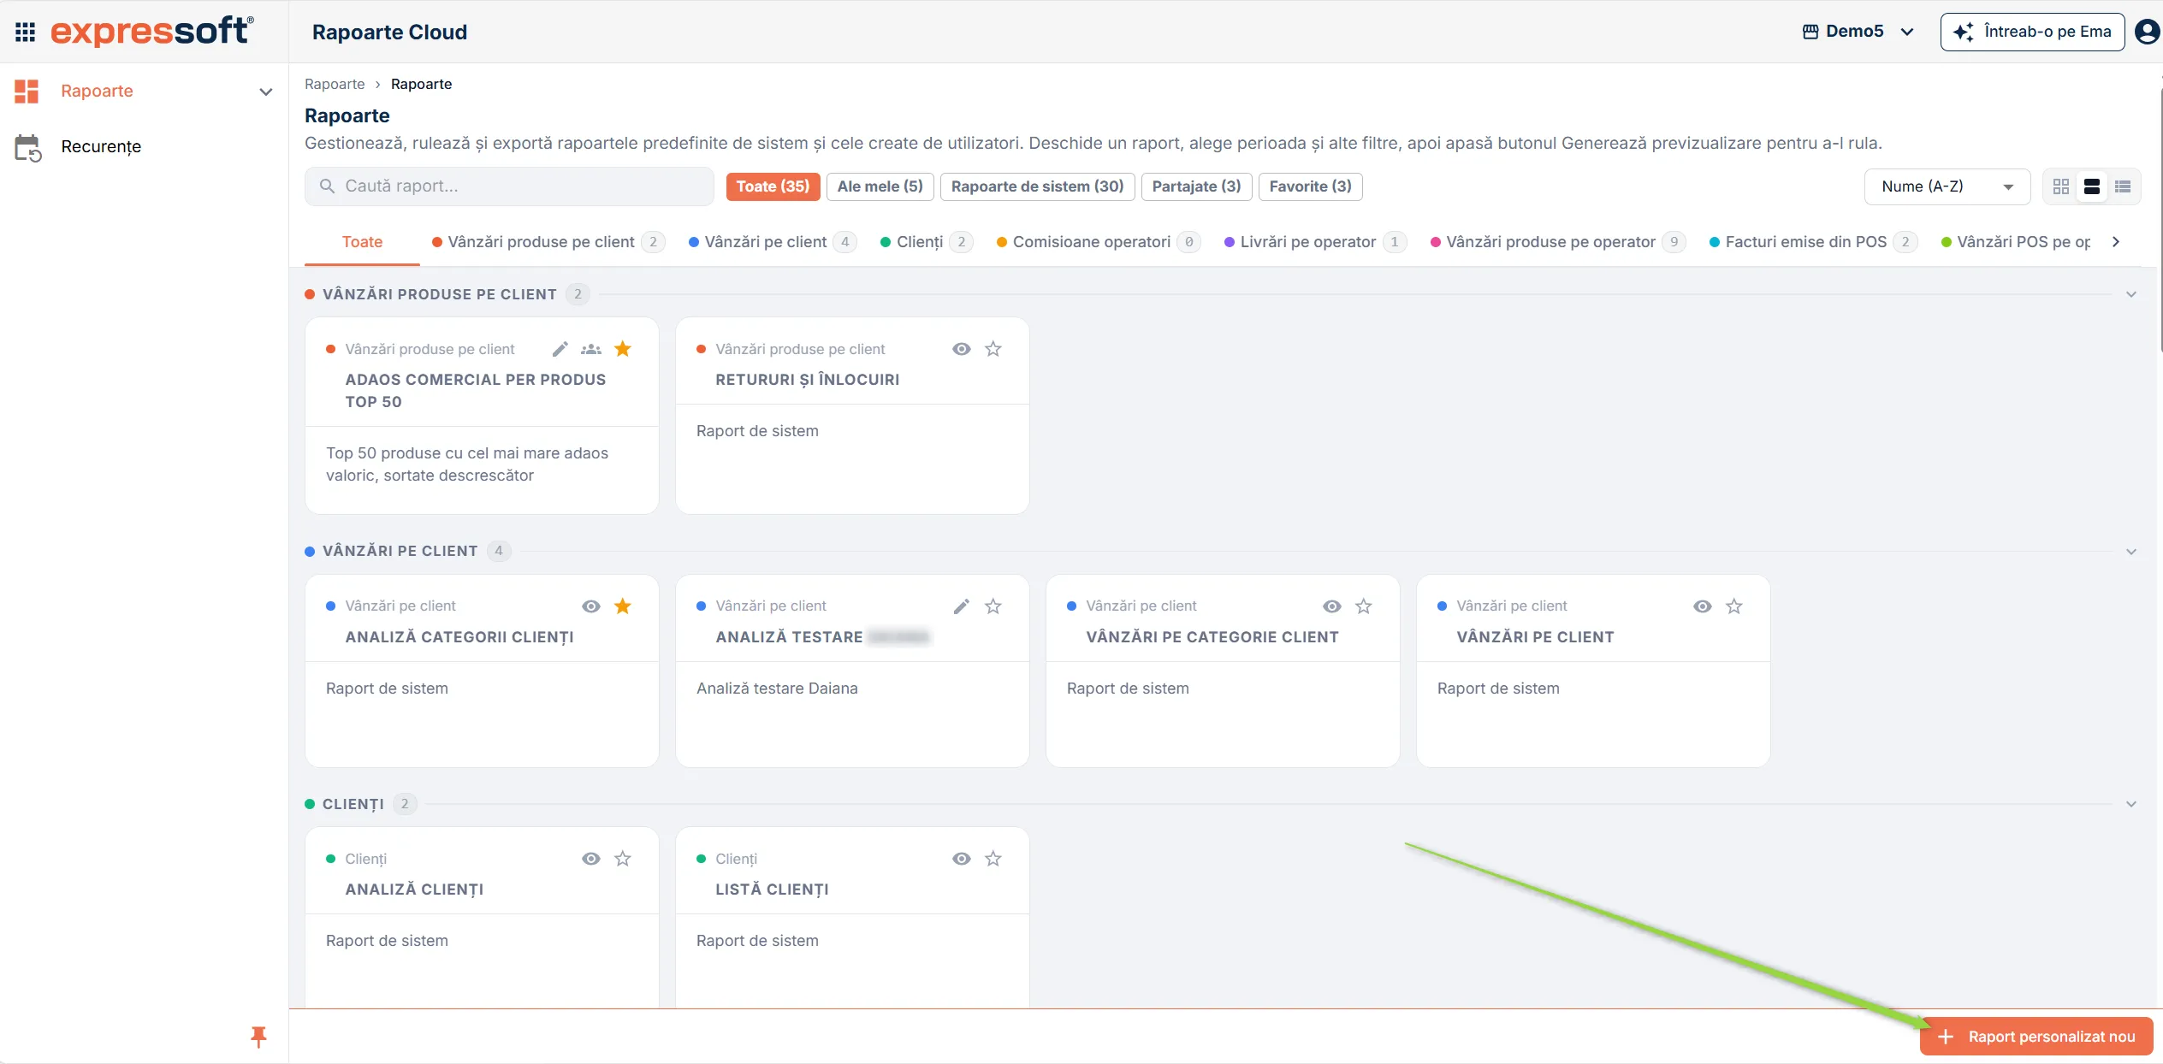This screenshot has width=2163, height=1064.
Task: Favorite the Analiză Testare report
Action: 993,606
